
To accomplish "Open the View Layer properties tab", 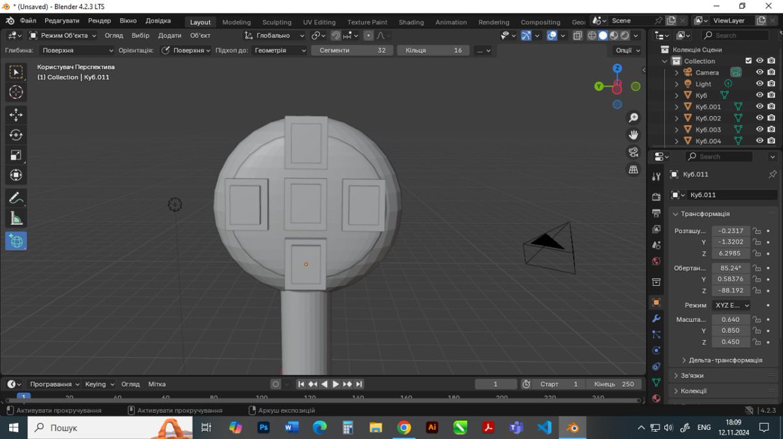I will (656, 229).
